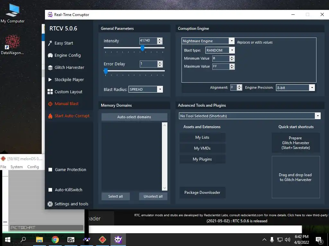Open the Easy Start wand icon

point(50,43)
